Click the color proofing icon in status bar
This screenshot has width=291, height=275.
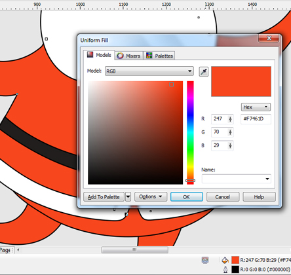coord(205,260)
